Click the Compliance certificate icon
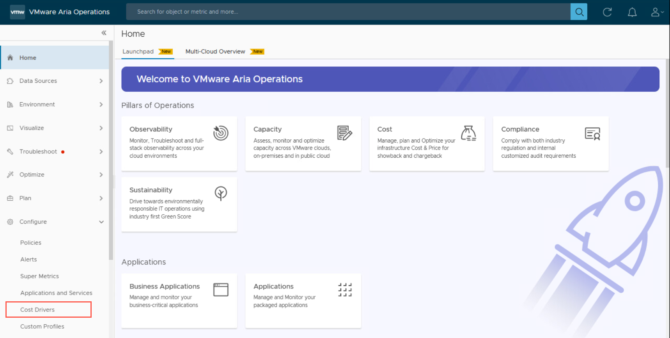 tap(592, 134)
